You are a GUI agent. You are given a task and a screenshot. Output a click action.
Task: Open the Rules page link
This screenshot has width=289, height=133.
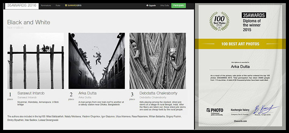[x=58, y=6]
